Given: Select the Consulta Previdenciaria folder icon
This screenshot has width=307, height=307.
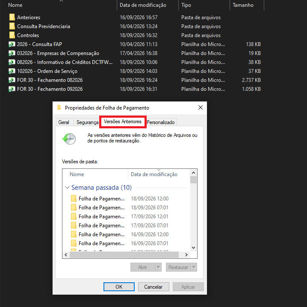Looking at the screenshot, I should point(12,26).
